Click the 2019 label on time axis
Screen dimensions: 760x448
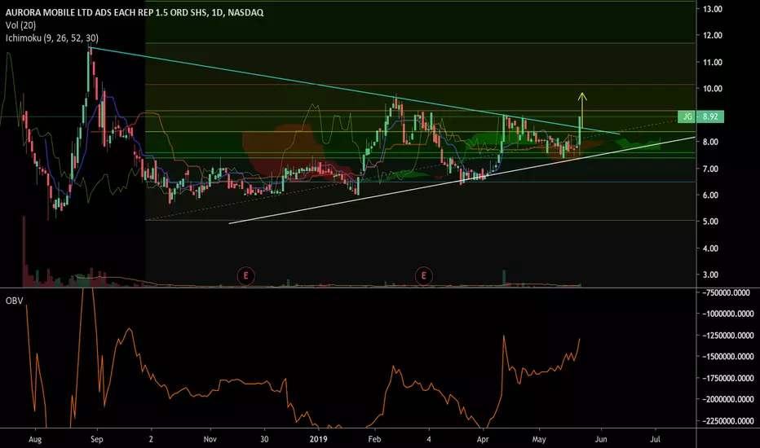coord(319,439)
